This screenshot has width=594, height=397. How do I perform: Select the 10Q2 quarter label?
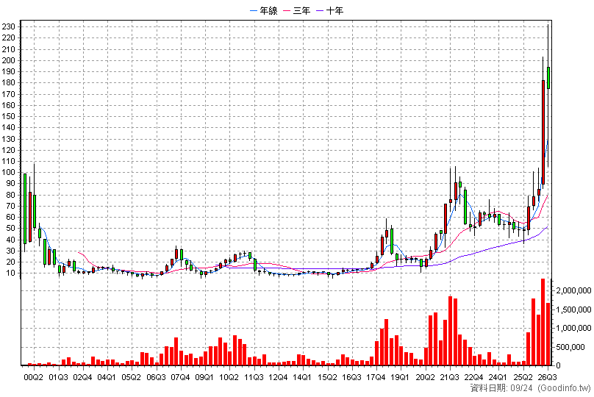pyautogui.click(x=229, y=377)
